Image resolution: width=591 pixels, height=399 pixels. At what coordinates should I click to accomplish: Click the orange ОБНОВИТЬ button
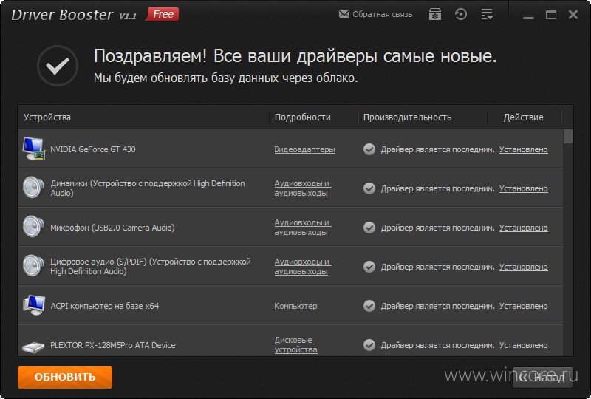[x=65, y=377]
